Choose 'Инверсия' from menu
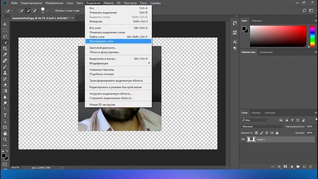This screenshot has width=318, height=179. point(118,21)
